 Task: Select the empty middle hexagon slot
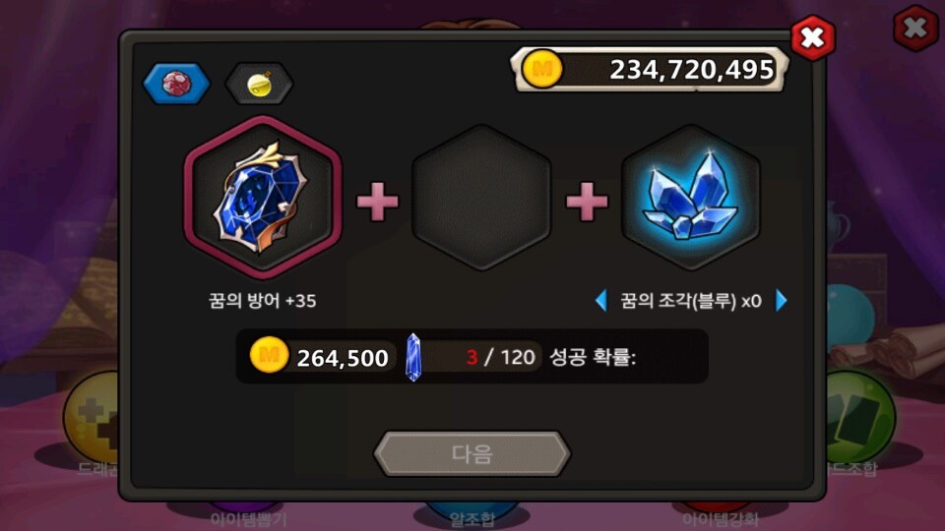[481, 198]
